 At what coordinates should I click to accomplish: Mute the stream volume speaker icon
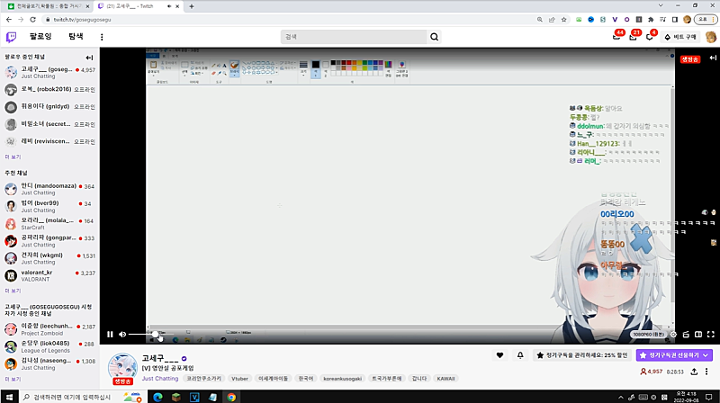122,334
